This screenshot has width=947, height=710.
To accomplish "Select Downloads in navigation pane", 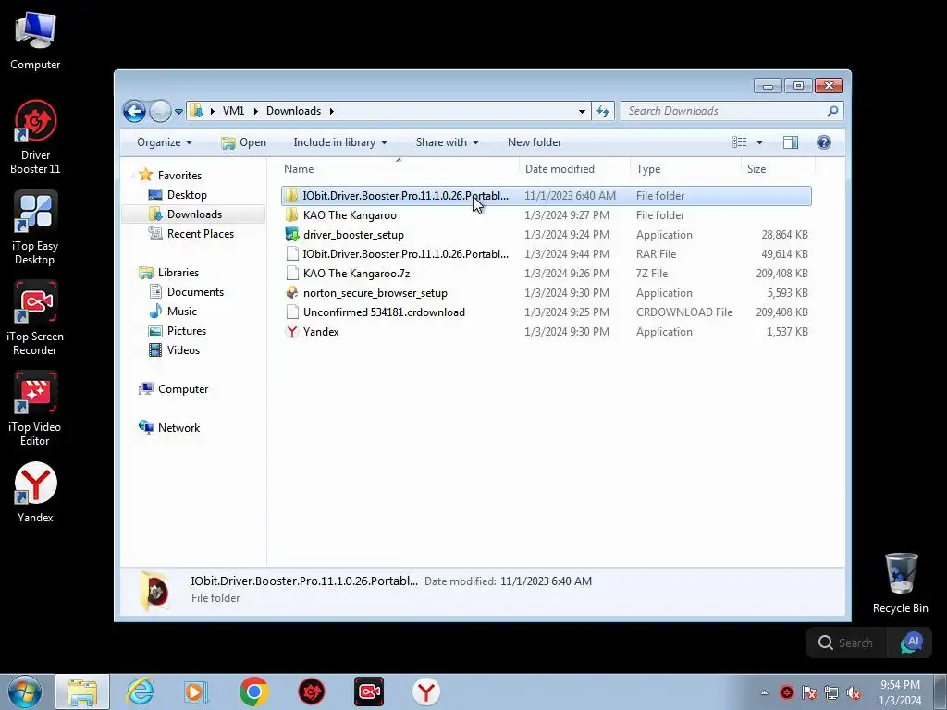I will (193, 214).
